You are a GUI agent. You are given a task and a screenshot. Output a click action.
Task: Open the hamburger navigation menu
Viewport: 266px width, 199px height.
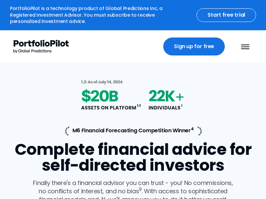[x=245, y=47]
